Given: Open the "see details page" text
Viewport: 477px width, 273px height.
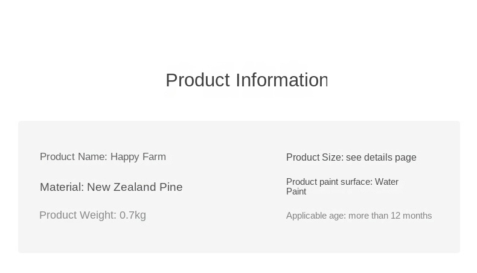Looking at the screenshot, I should (x=381, y=158).
